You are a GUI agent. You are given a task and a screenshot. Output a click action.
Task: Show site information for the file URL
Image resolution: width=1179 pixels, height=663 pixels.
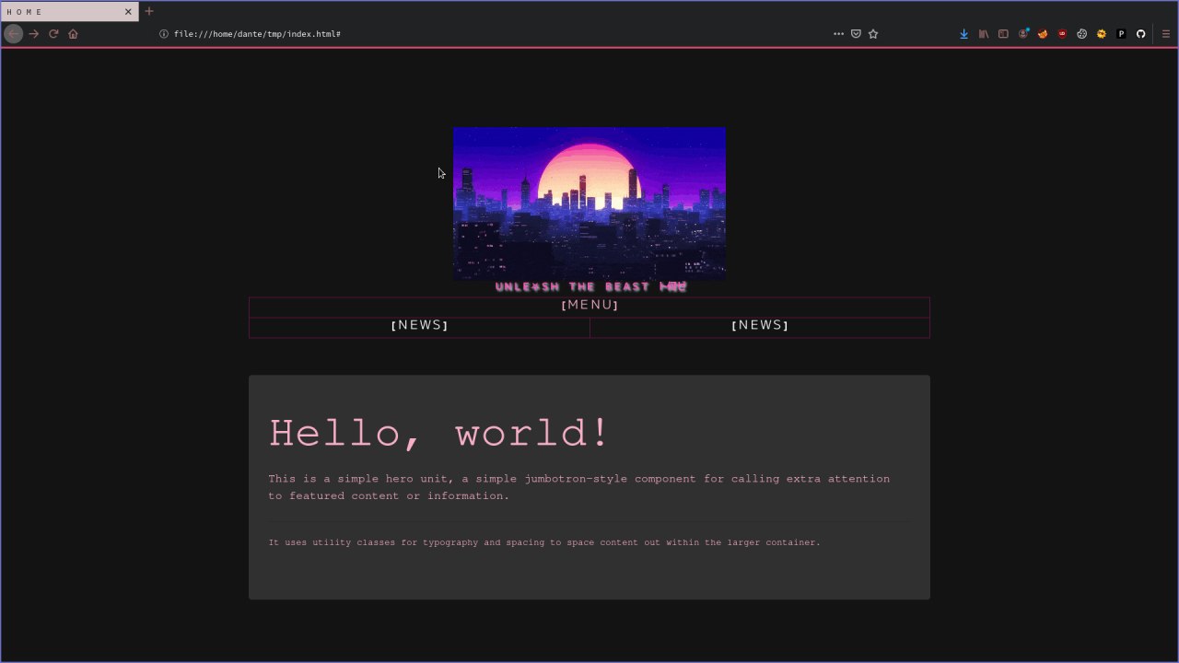tap(164, 34)
